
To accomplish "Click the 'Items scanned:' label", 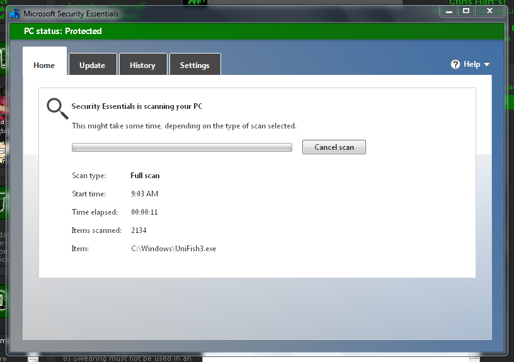I will [96, 230].
